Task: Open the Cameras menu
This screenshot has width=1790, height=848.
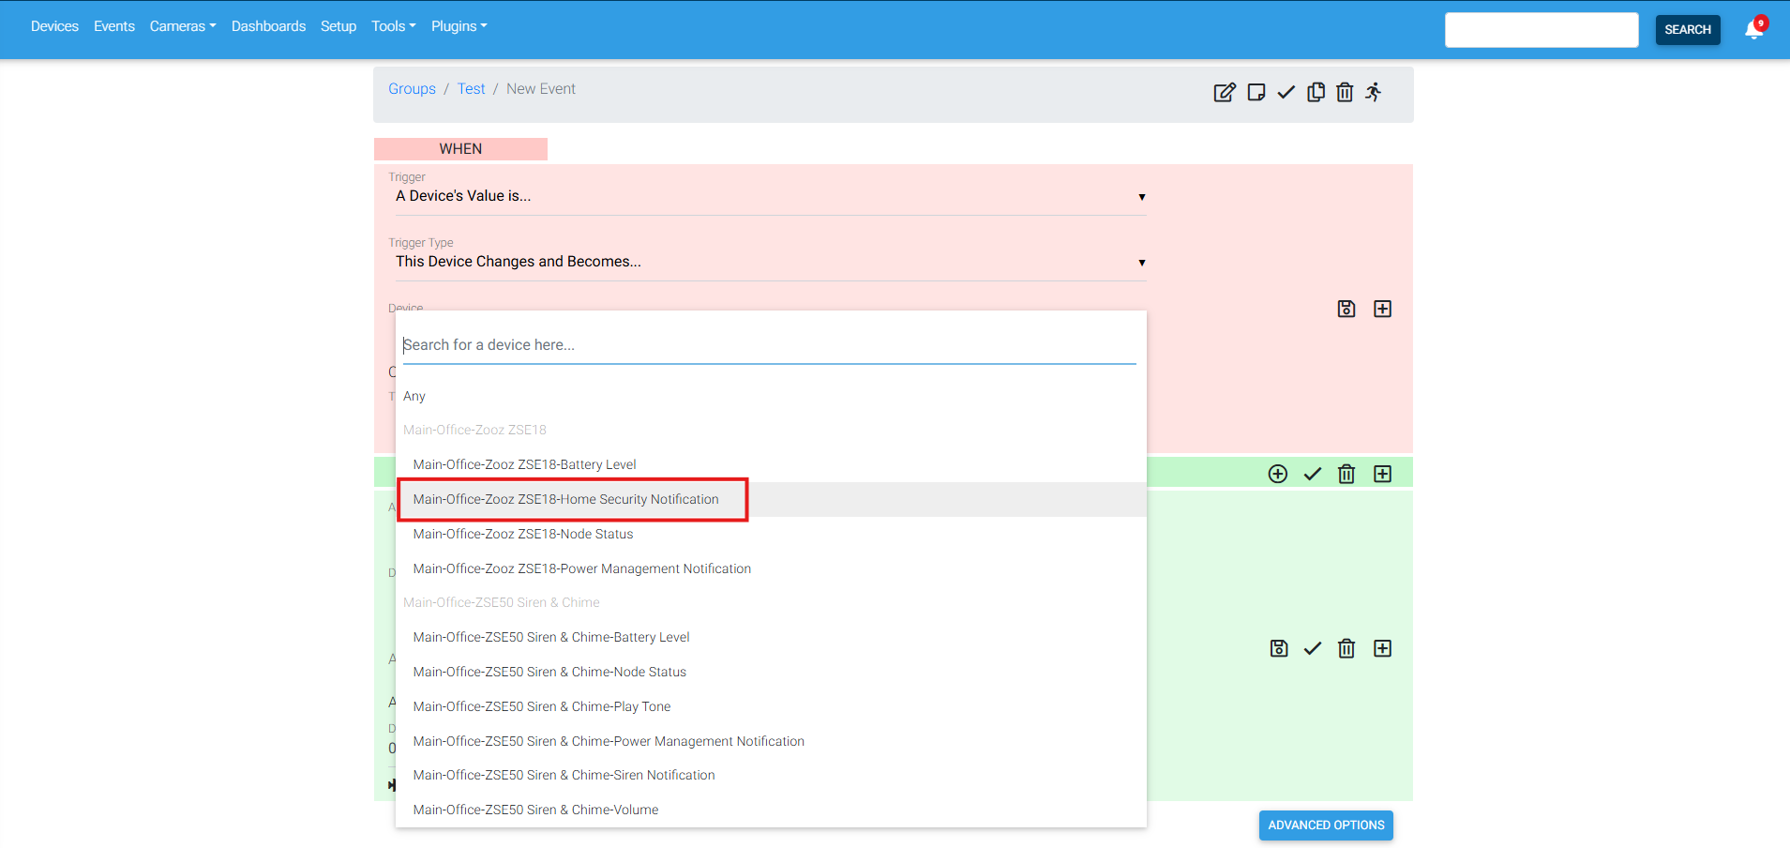Action: click(x=183, y=26)
